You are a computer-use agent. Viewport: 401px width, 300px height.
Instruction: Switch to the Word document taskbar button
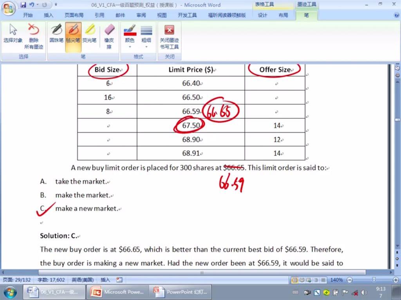coord(54,292)
